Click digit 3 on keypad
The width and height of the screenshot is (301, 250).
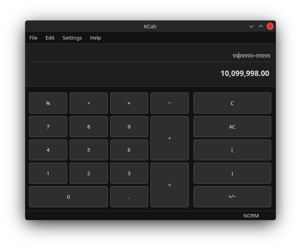(129, 173)
